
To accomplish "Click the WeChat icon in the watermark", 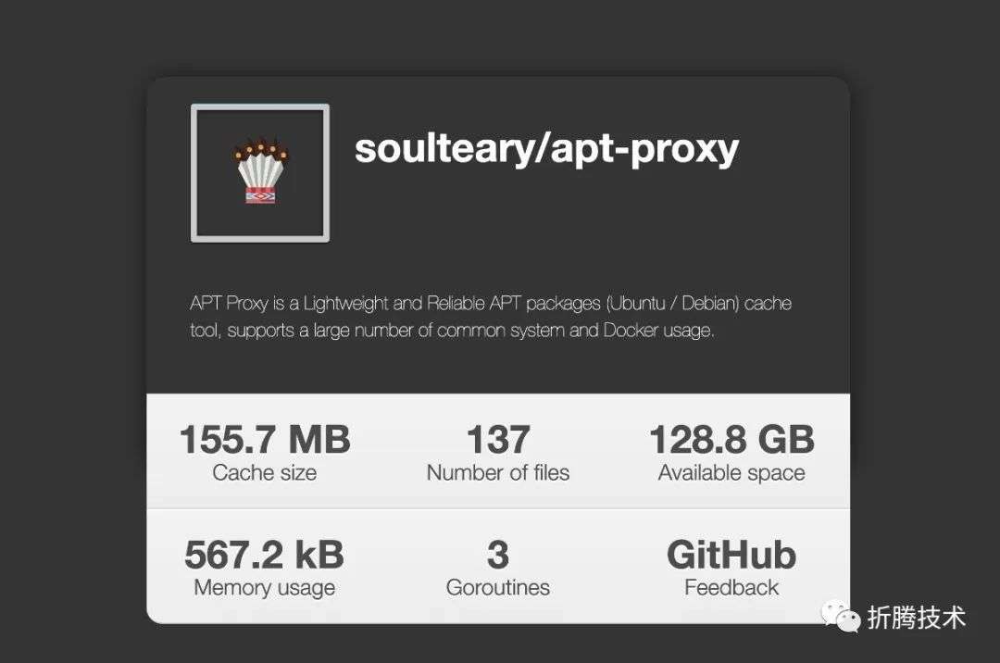I will (840, 617).
